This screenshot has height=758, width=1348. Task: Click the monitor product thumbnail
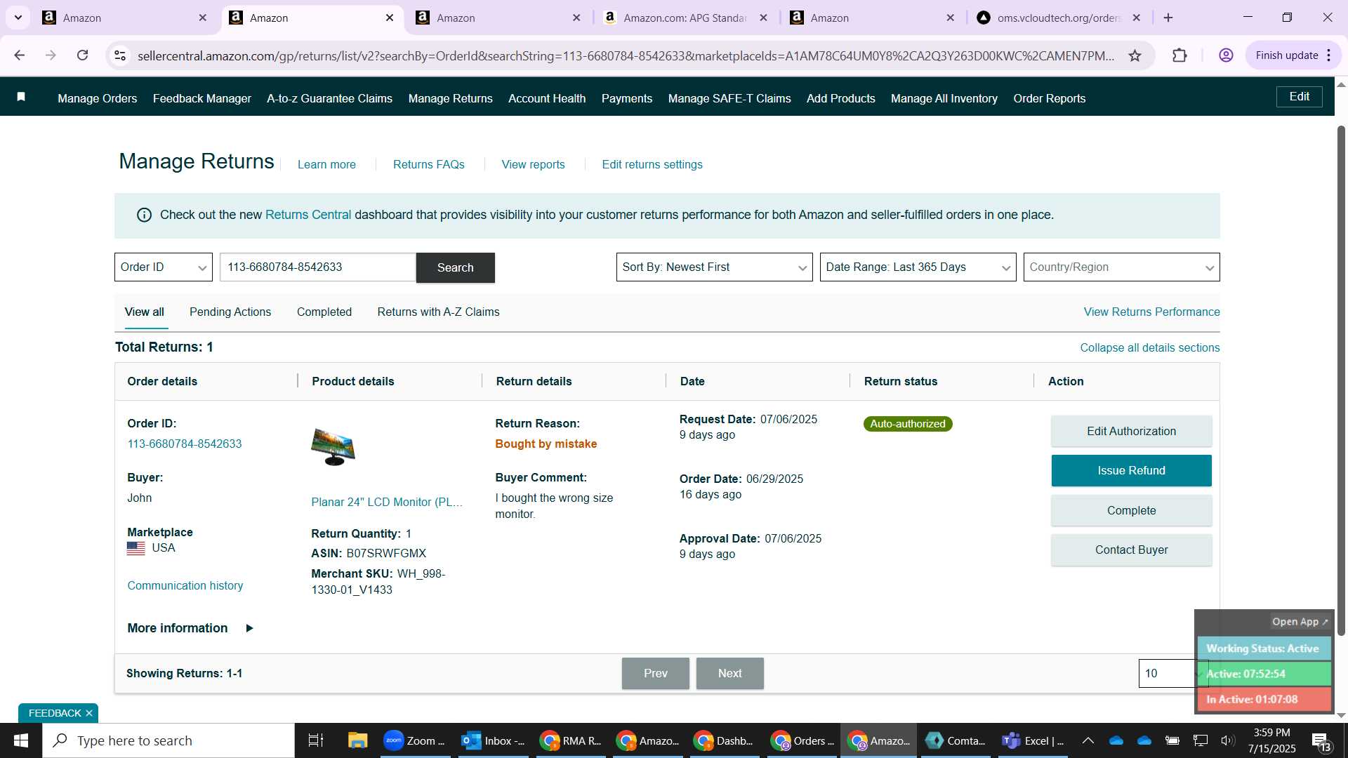point(333,447)
